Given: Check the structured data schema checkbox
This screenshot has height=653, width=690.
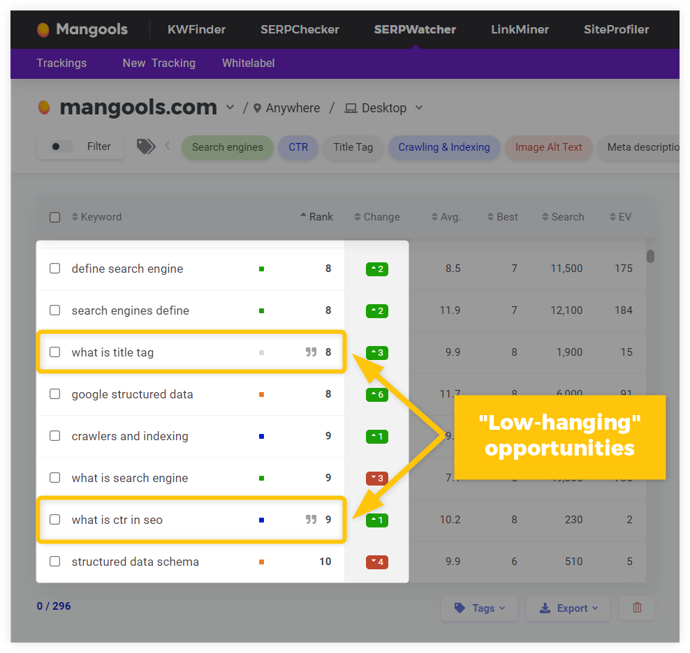Looking at the screenshot, I should coord(55,562).
